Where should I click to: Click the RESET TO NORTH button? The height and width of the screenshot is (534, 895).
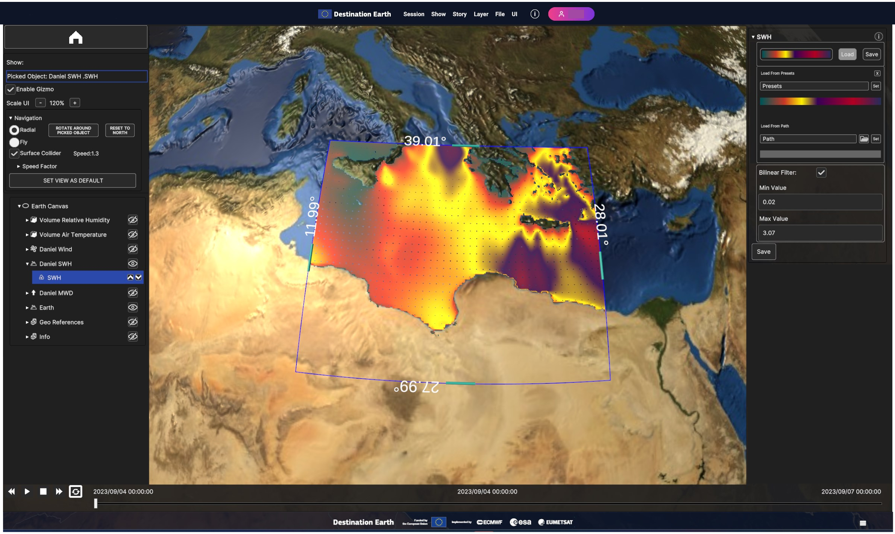(x=120, y=130)
